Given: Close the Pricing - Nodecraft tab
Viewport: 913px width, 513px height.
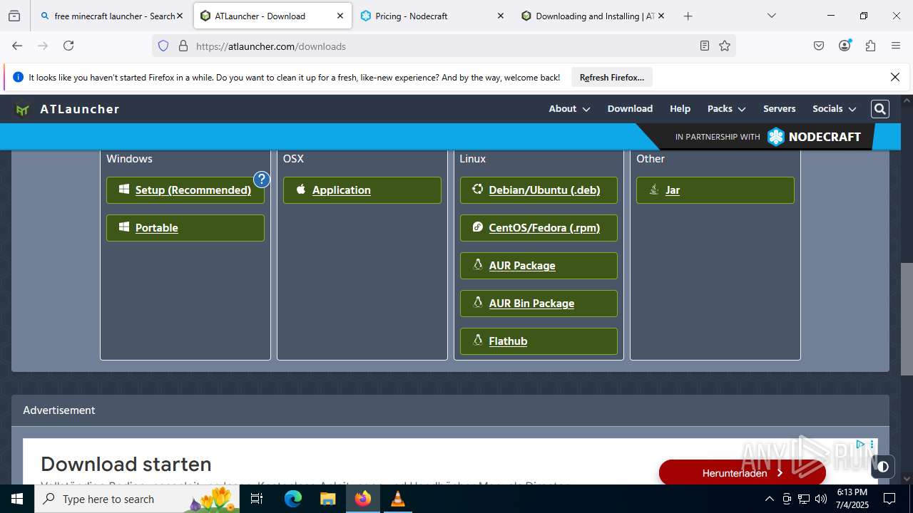Looking at the screenshot, I should pyautogui.click(x=500, y=16).
